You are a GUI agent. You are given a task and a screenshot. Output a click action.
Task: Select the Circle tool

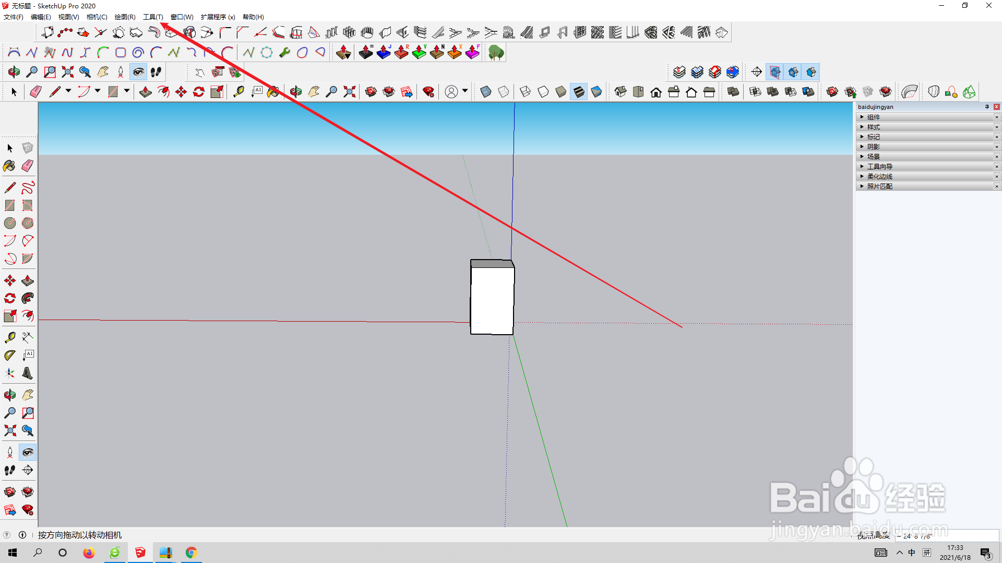(10, 223)
